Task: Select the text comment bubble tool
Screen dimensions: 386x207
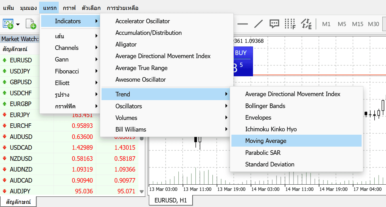Action: coord(274,24)
